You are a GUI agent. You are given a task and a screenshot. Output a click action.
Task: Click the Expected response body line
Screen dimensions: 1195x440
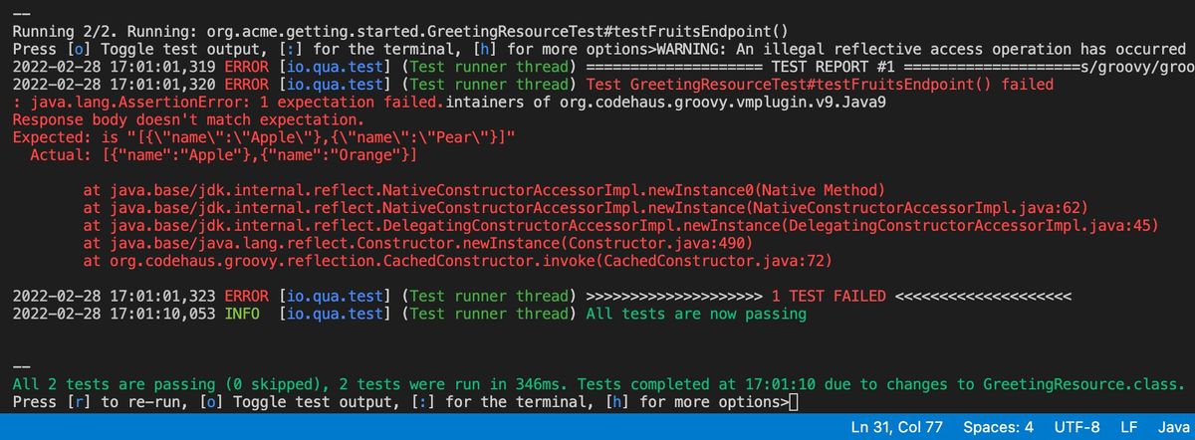(264, 137)
